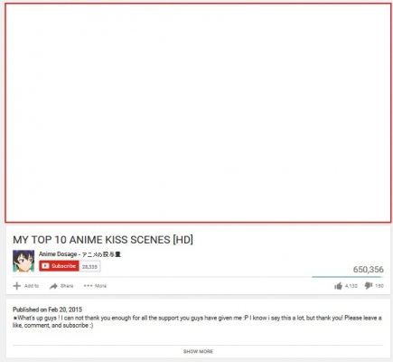Like the video with thumbs up icon
The image size is (393, 362).
click(339, 286)
